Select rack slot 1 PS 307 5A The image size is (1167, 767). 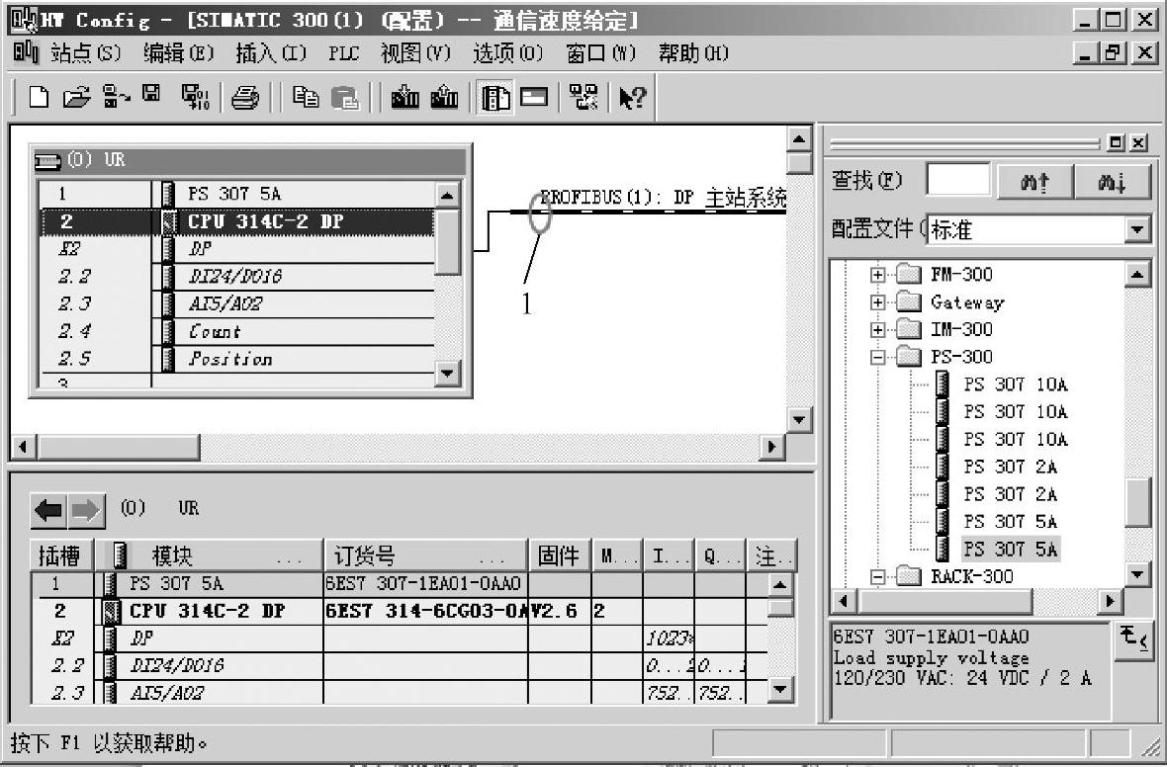[236, 194]
